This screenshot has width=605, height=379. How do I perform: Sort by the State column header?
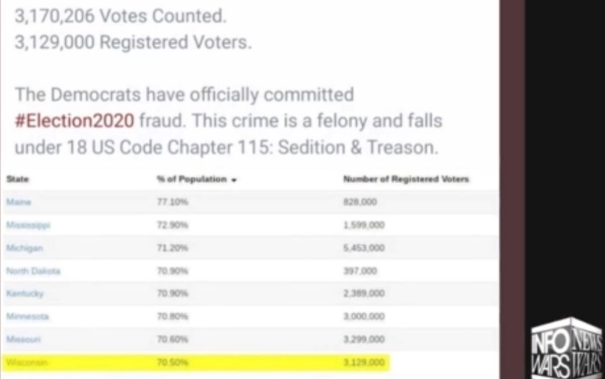[18, 179]
